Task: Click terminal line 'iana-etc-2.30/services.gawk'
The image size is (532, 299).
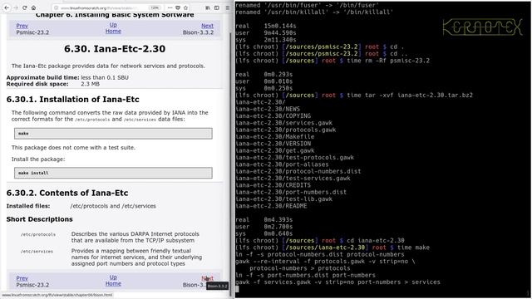Action: 284,123
